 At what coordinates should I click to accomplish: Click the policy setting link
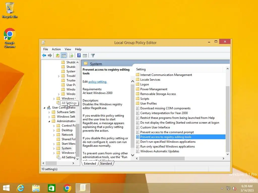[x=98, y=82]
